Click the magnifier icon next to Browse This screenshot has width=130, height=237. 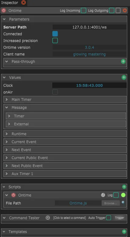123,202
